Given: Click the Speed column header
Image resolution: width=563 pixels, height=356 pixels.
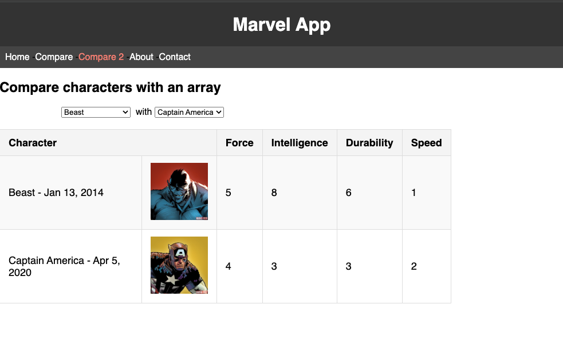Looking at the screenshot, I should pos(426,143).
